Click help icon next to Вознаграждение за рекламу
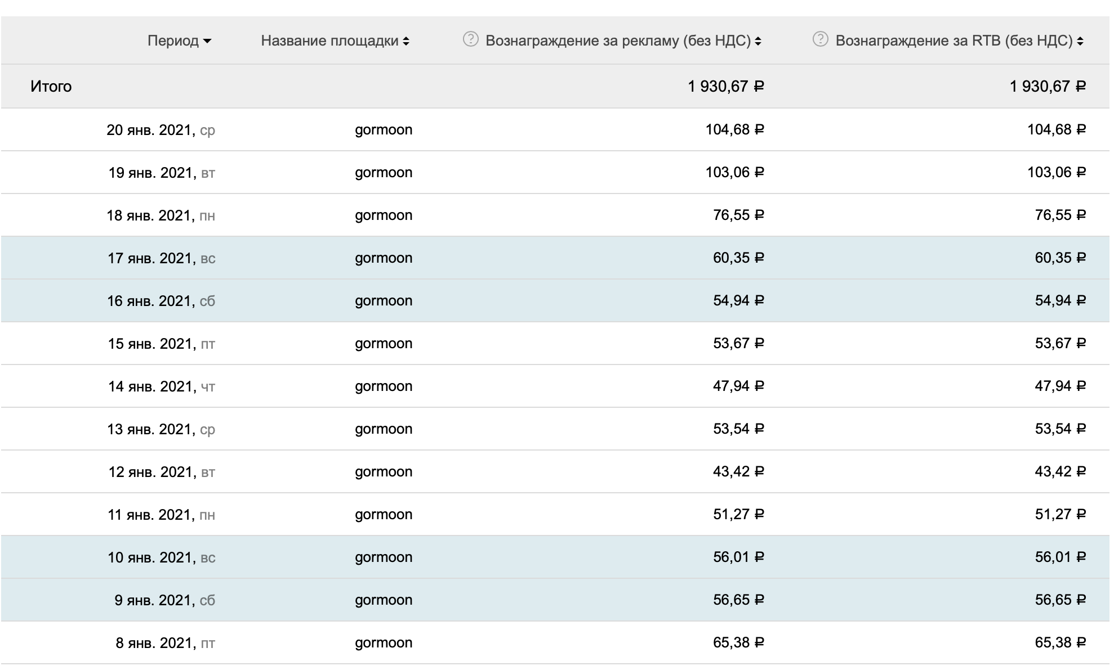 tap(470, 39)
